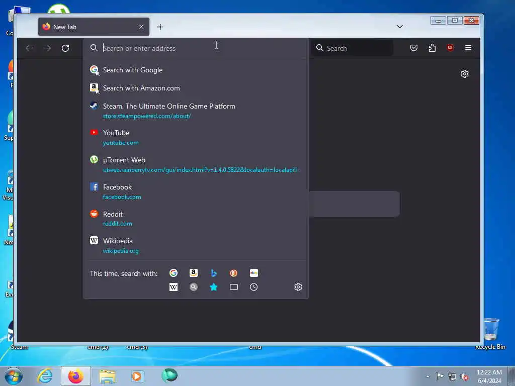Open the Action Center flag icon

point(440,376)
